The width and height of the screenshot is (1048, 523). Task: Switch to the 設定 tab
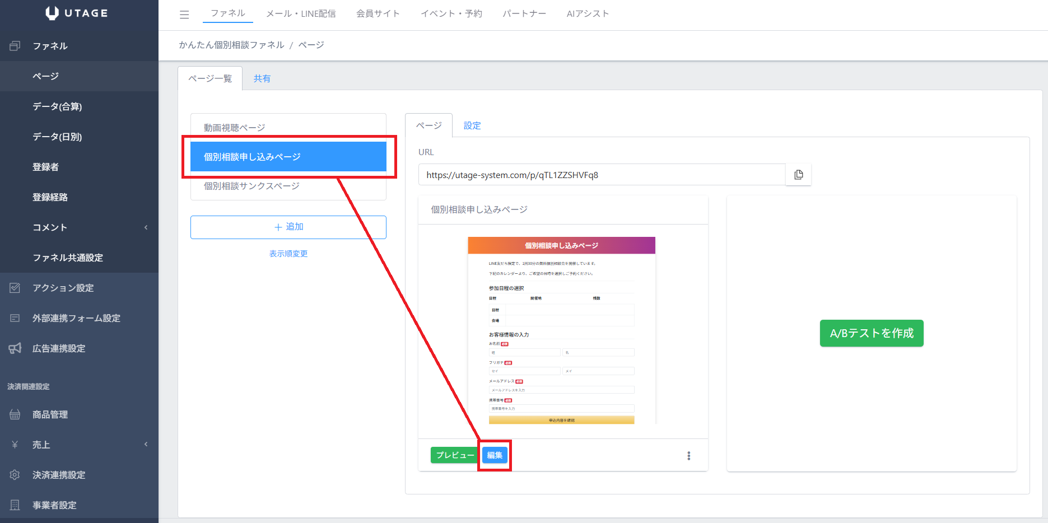click(x=472, y=126)
